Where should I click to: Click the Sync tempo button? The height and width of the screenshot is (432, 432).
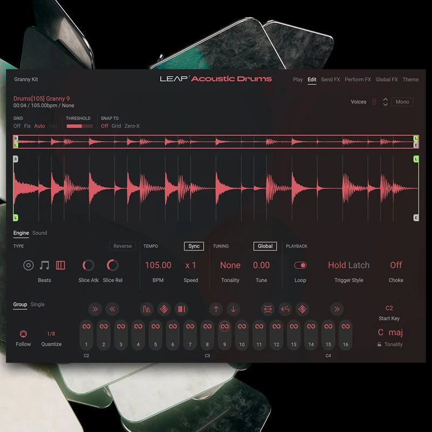click(x=193, y=246)
